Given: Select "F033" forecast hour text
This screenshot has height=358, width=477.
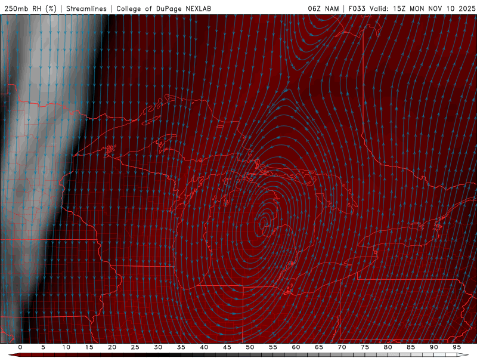Looking at the screenshot, I should (357, 8).
